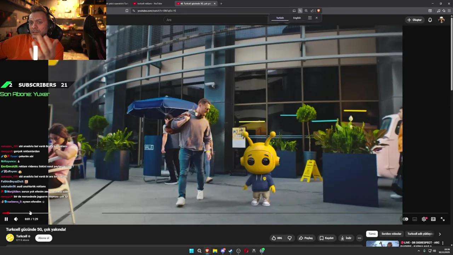Open the browser sidebar panel icon

430,11
